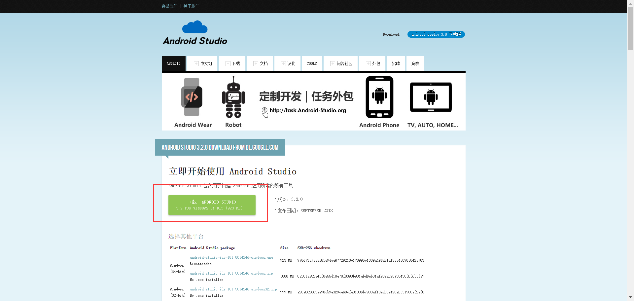Download android-studio-ide-181.5014246-windows.zip
The width and height of the screenshot is (634, 301).
click(x=231, y=273)
